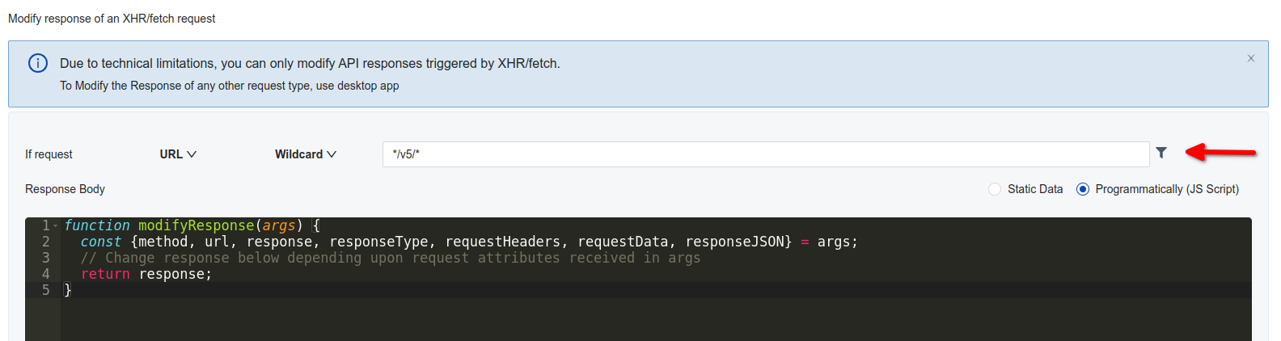The height and width of the screenshot is (341, 1281).
Task: Click line number 3 in editor gutter
Action: pos(46,258)
